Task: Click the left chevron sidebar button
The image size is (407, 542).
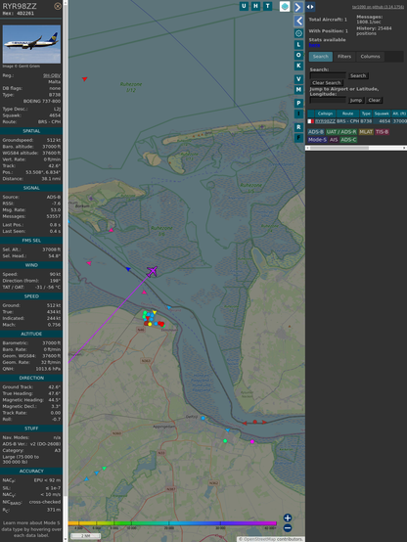Action: (x=298, y=22)
